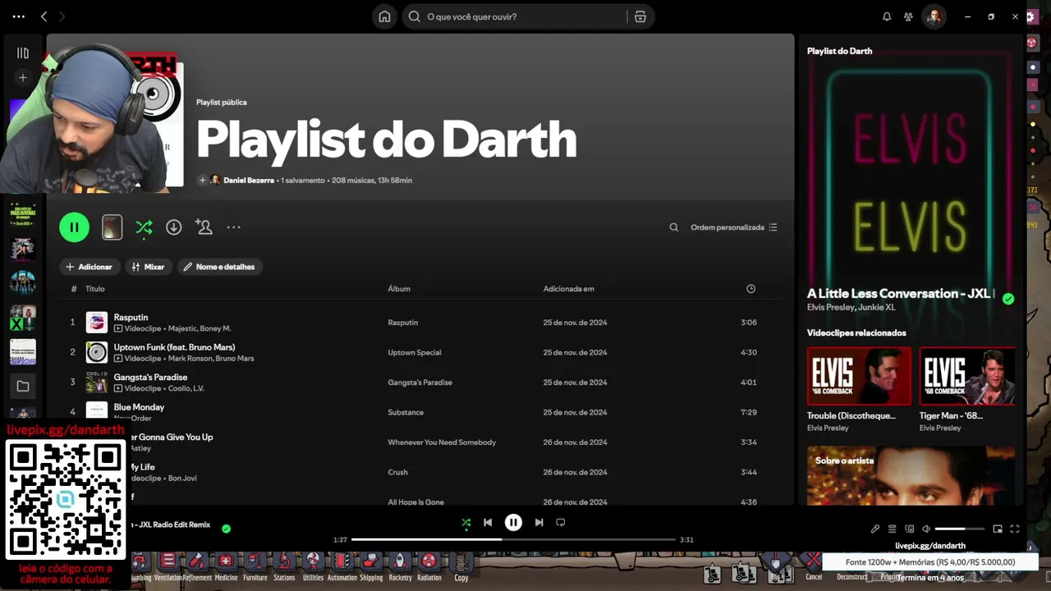Screen dimensions: 1051x591
Task: Enter fullscreen mode
Action: 1015,529
